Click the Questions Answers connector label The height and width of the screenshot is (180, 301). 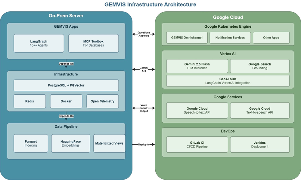144,34
